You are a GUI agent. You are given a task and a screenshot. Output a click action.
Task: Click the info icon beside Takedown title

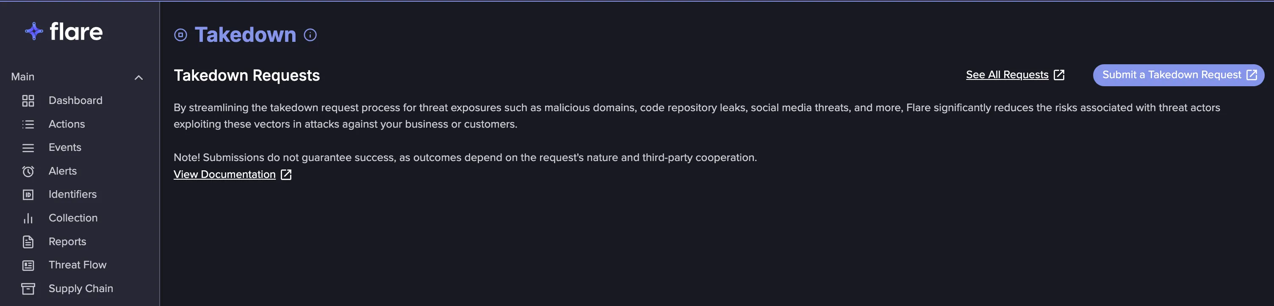310,35
